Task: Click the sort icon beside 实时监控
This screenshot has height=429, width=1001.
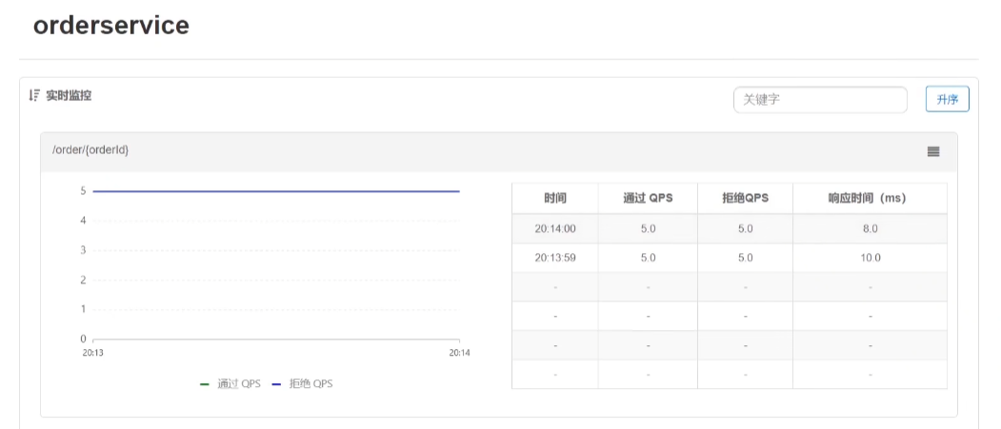Action: 34,96
